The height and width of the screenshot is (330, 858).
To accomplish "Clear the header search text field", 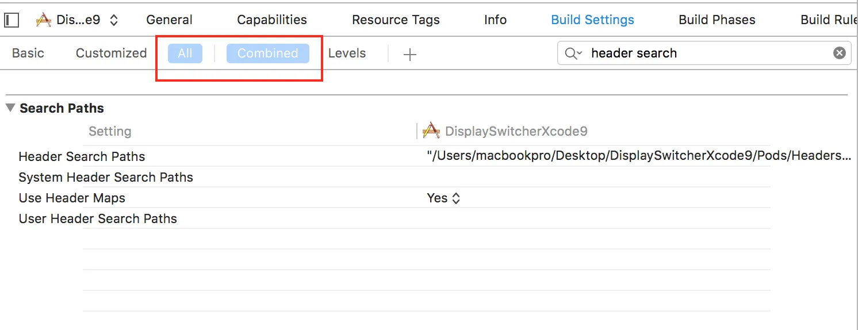I will (x=840, y=53).
